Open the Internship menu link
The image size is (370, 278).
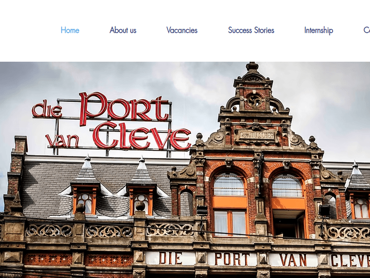[x=318, y=30]
